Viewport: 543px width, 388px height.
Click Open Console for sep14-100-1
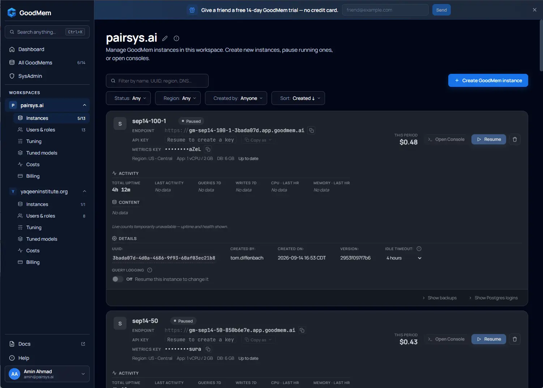(x=446, y=139)
